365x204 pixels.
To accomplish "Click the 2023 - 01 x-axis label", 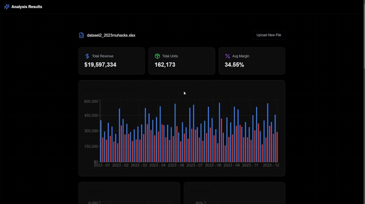I will pyautogui.click(x=102, y=165).
